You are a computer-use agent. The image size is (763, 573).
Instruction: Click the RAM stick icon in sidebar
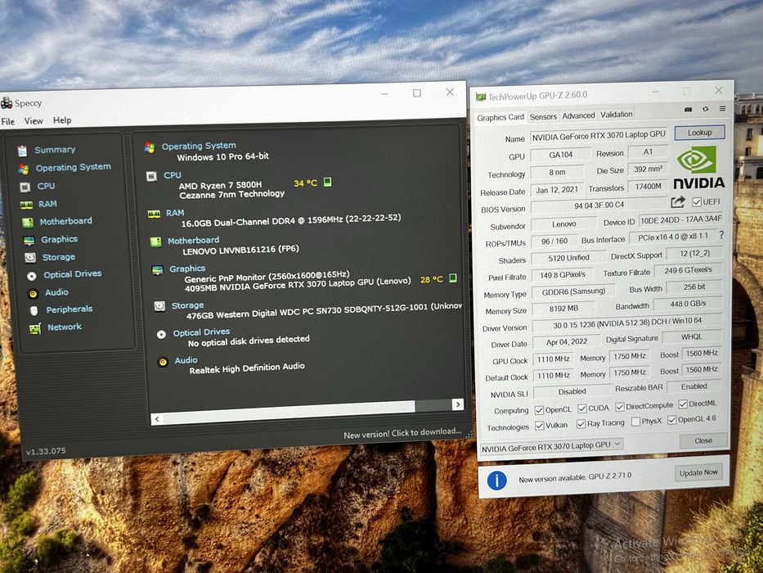pos(26,205)
